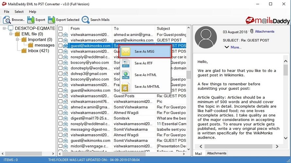
Task: Check the box for the vishwakarmasomit76... row
Action: pos(60,101)
